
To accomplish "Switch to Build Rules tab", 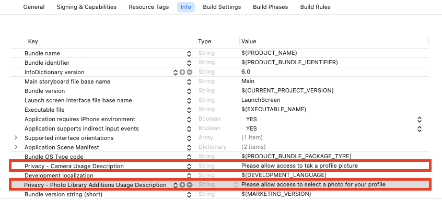I will 315,7.
